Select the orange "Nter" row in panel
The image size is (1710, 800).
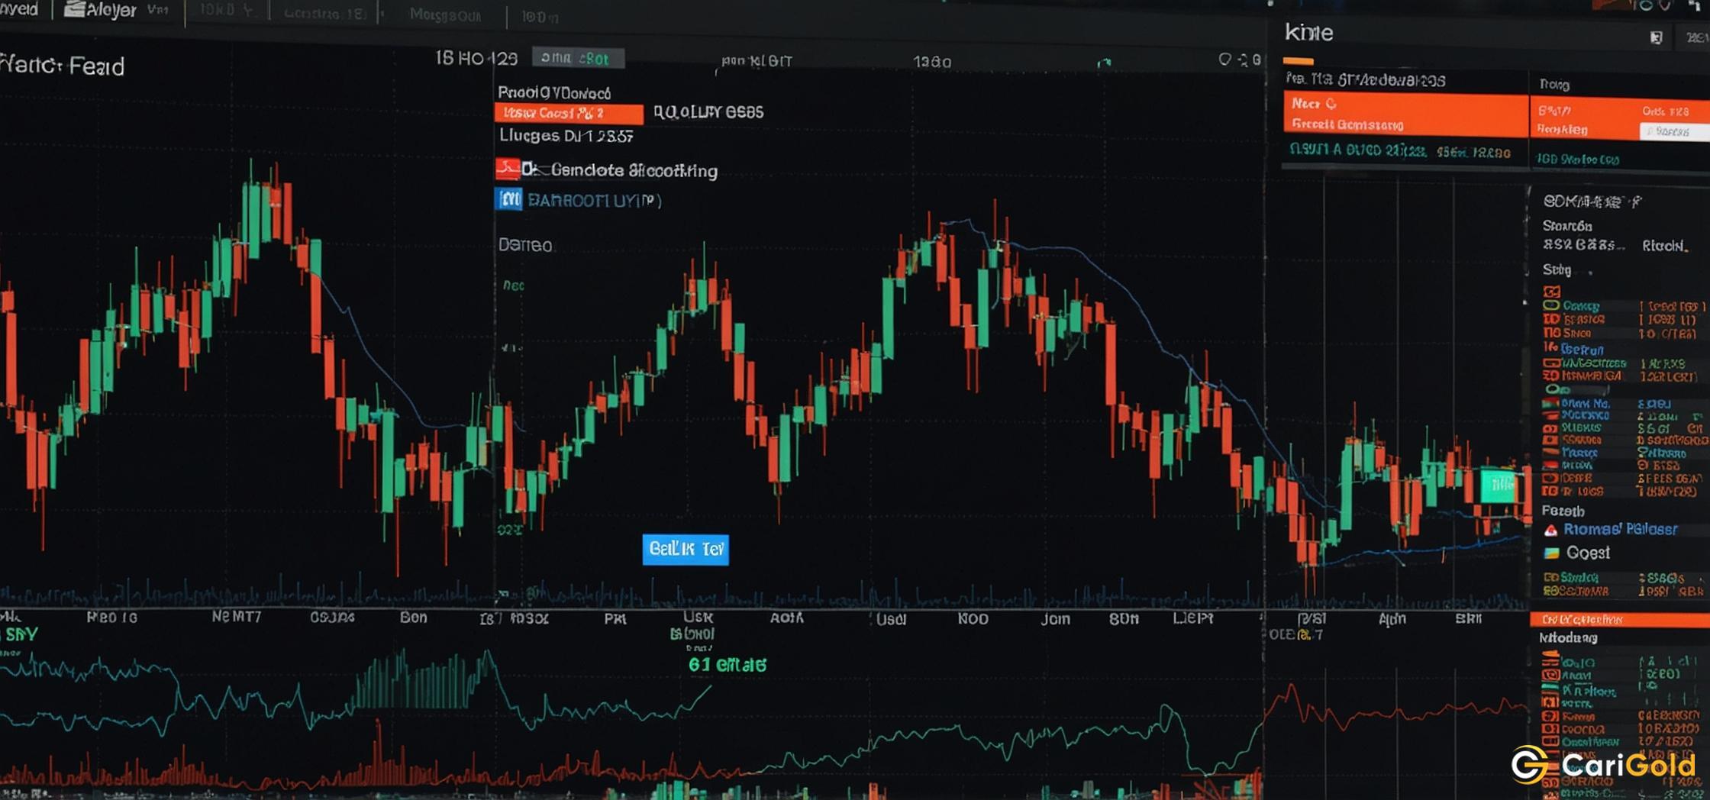coord(1405,115)
